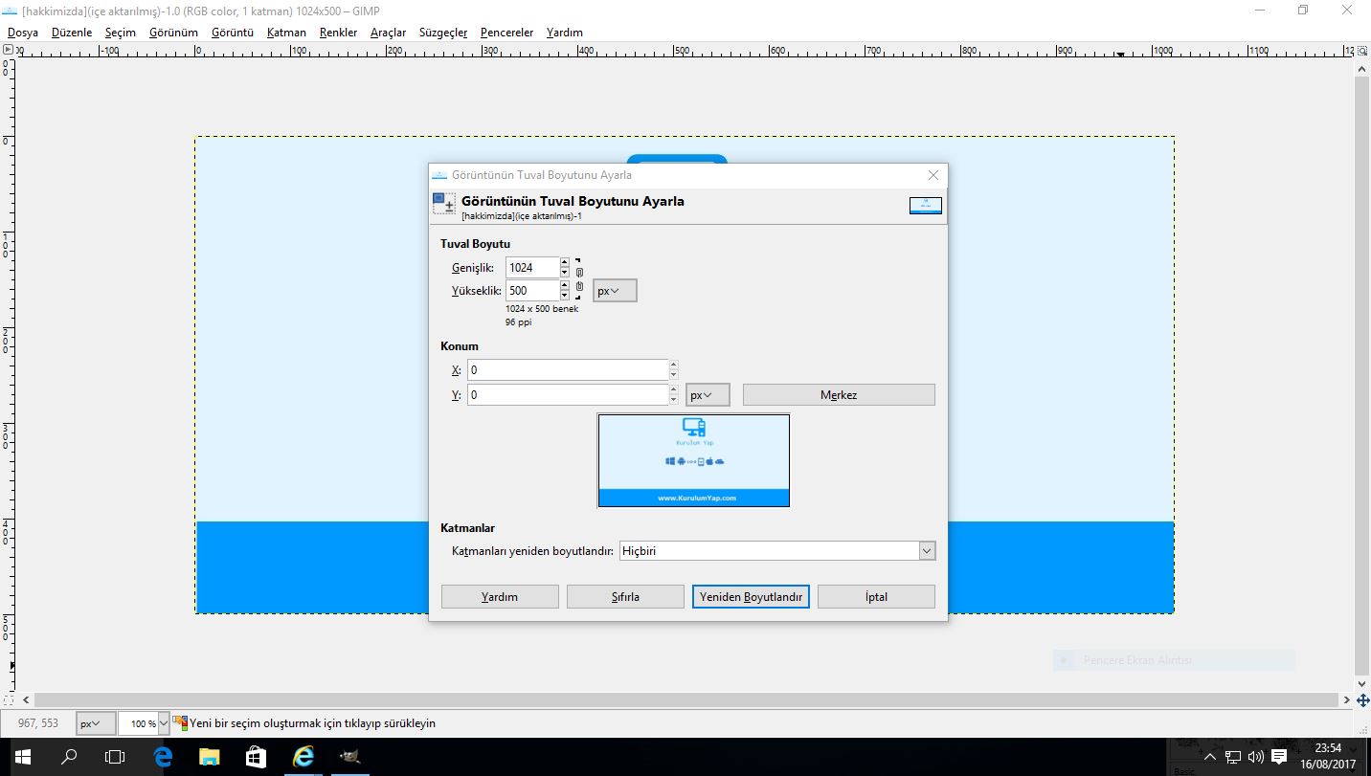Open the canvas size px unit dropdown
Viewport: 1371px width, 776px height.
point(615,291)
